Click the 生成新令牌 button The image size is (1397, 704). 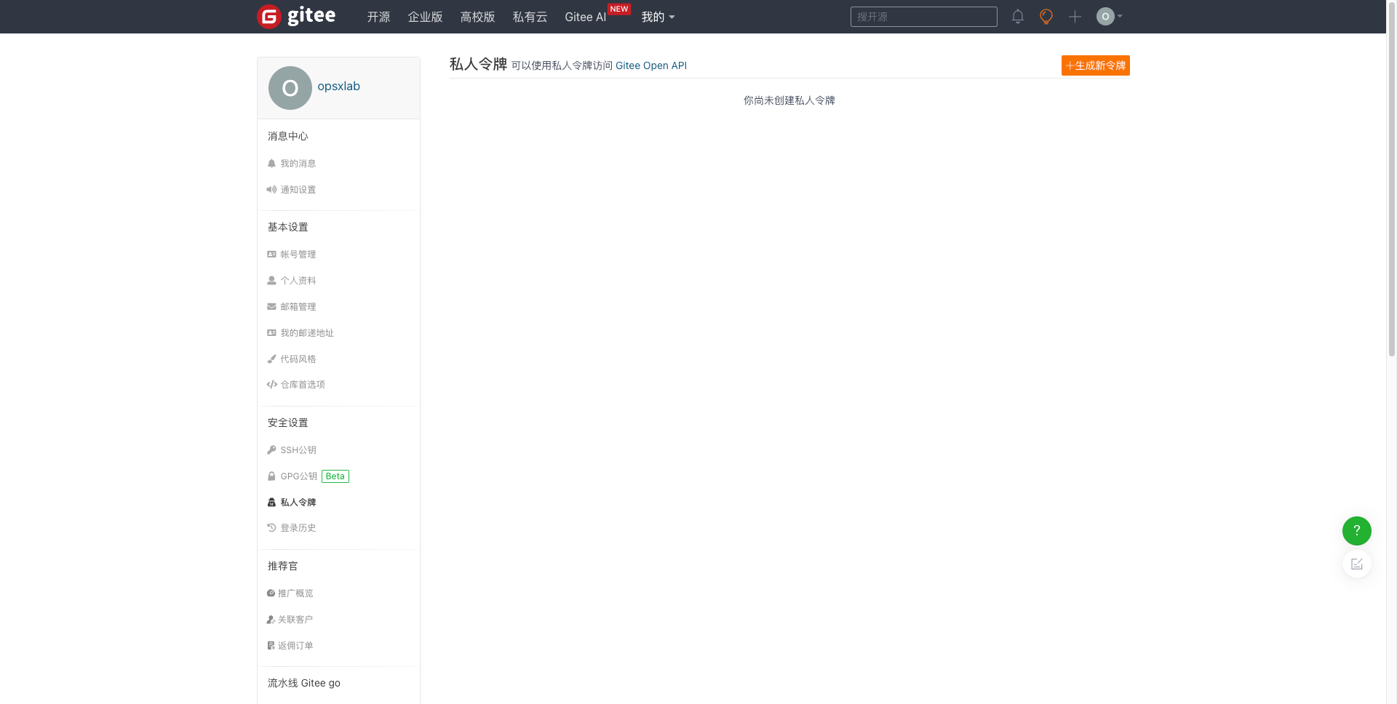tap(1095, 65)
